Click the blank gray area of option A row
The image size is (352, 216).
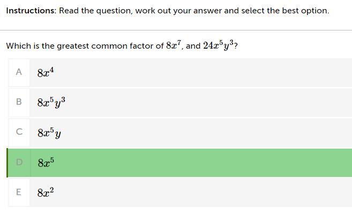(x=202, y=73)
